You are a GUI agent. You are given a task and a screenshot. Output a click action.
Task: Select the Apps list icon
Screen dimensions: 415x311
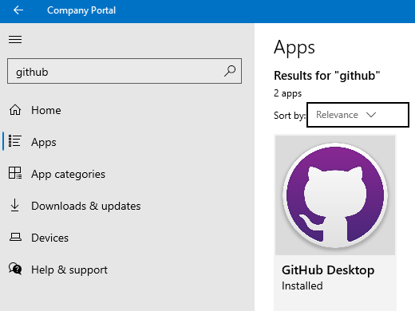tap(15, 141)
